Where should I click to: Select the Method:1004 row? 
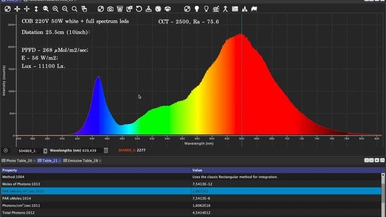(191, 177)
